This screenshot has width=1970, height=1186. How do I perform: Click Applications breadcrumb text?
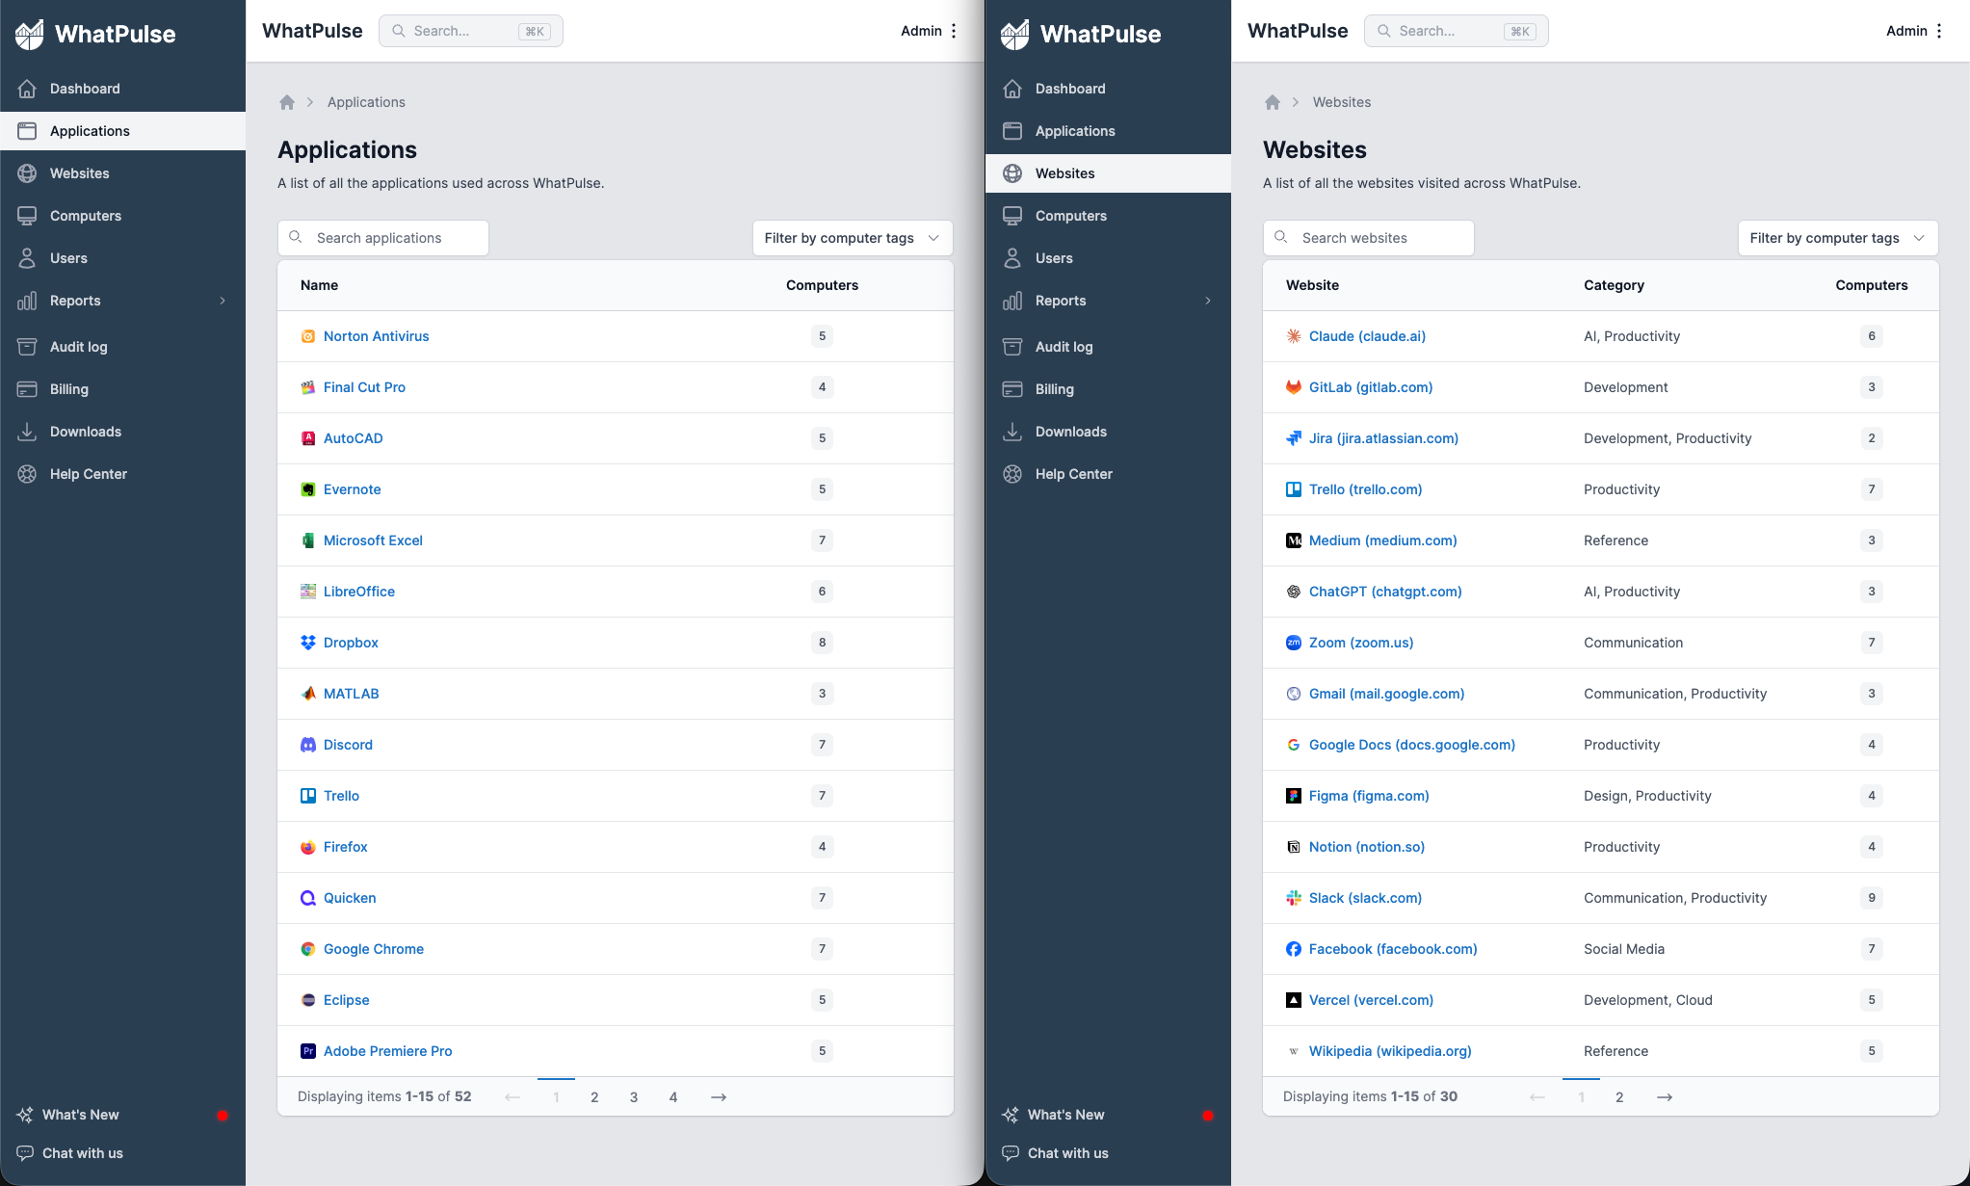pos(366,102)
